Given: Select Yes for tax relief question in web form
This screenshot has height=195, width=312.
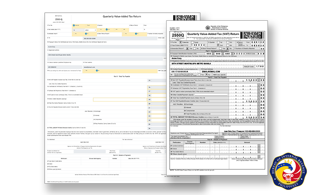Looking at the screenshot, I should coord(85,71).
